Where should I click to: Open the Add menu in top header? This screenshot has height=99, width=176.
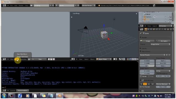click(x=16, y=5)
